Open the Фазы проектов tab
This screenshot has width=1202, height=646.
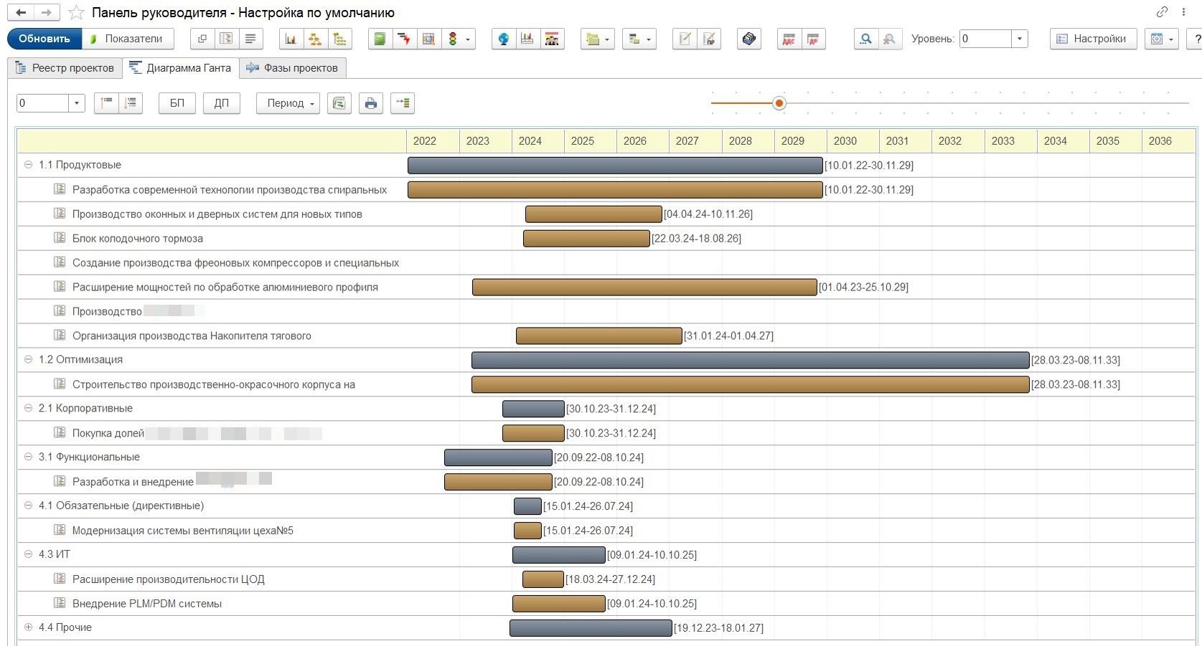point(293,68)
